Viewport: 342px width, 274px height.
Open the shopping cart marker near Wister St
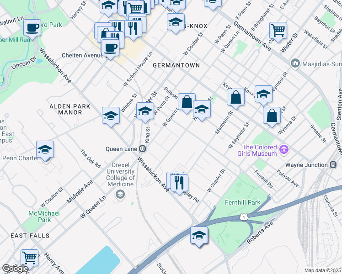(x=278, y=32)
